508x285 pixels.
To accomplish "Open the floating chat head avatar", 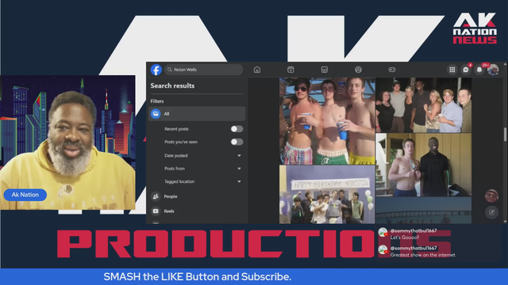I will [x=491, y=196].
